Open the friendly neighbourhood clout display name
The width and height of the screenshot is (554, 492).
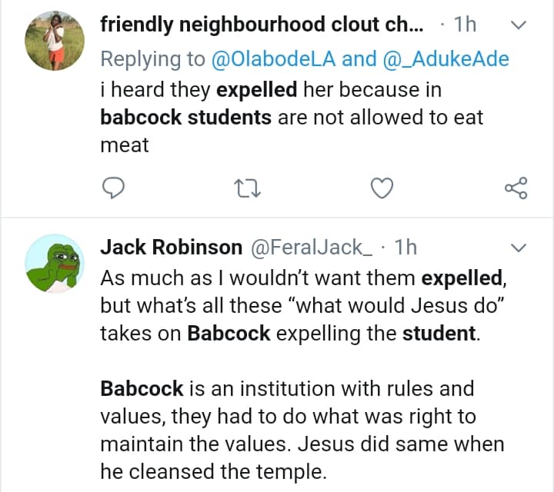pos(262,25)
